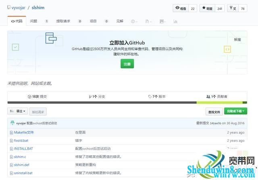This screenshot has height=180, width=258.
Task: View the forks count 76
Action: 243,8
